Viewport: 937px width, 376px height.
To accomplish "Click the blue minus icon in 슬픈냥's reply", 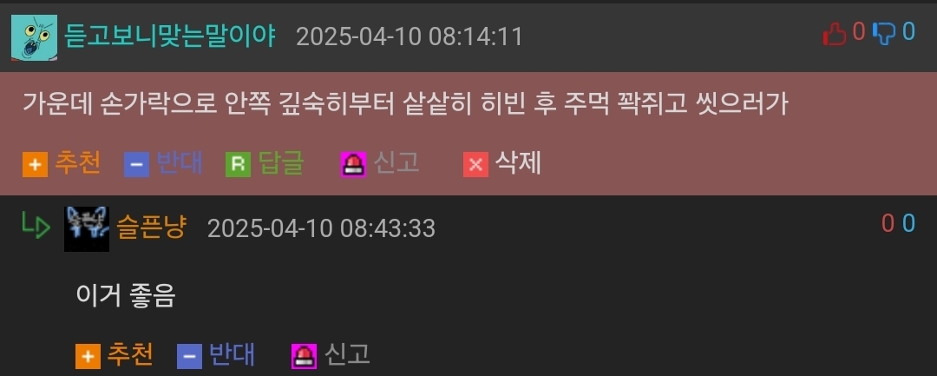I will (189, 357).
